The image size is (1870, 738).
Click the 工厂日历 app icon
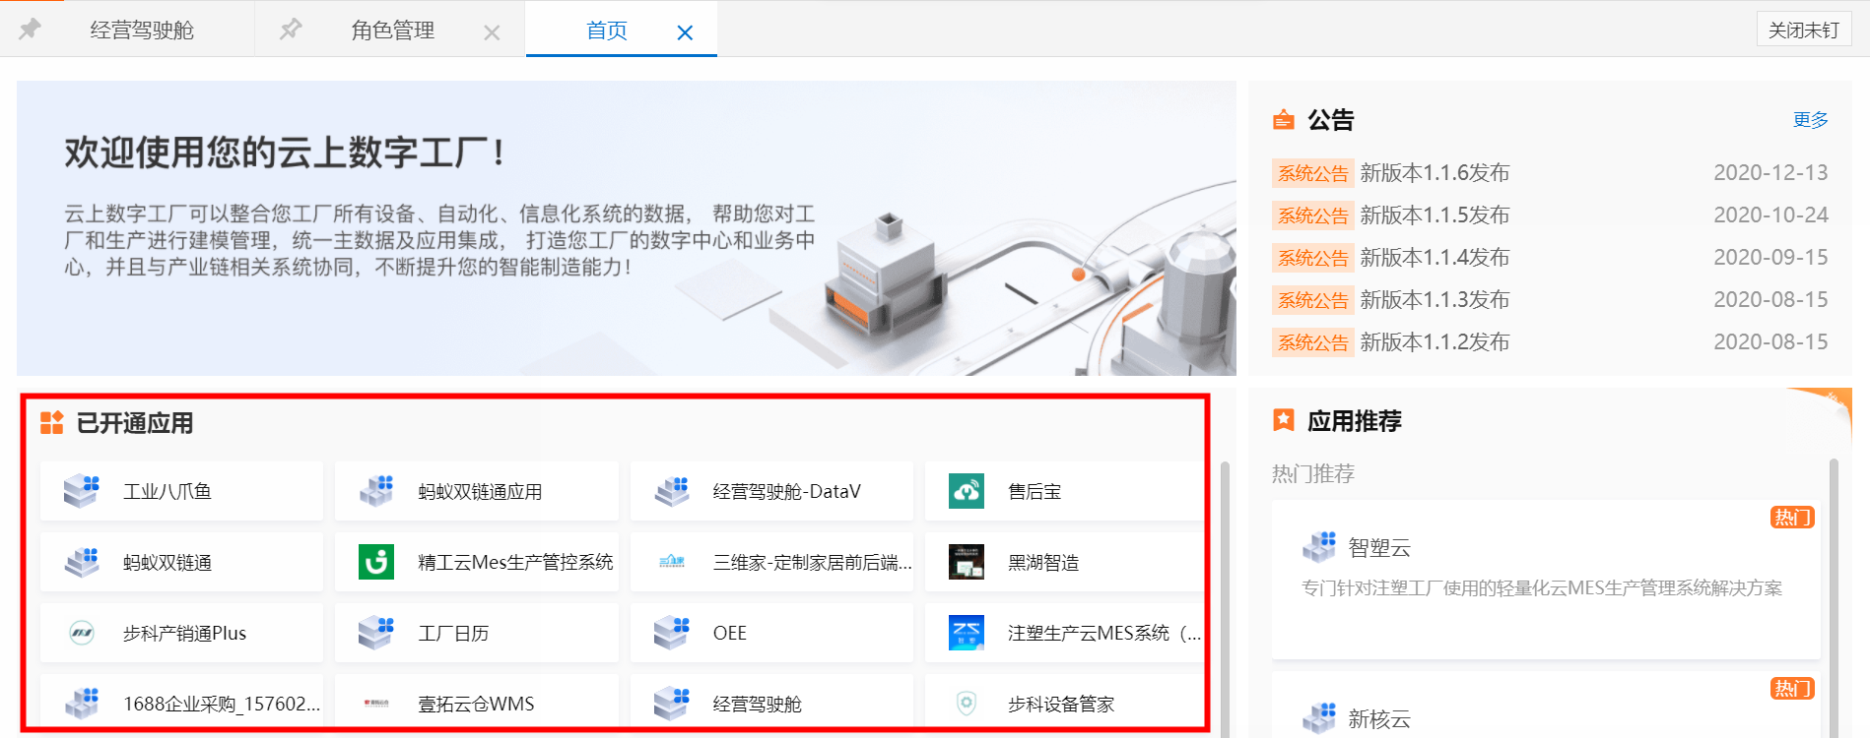376,633
